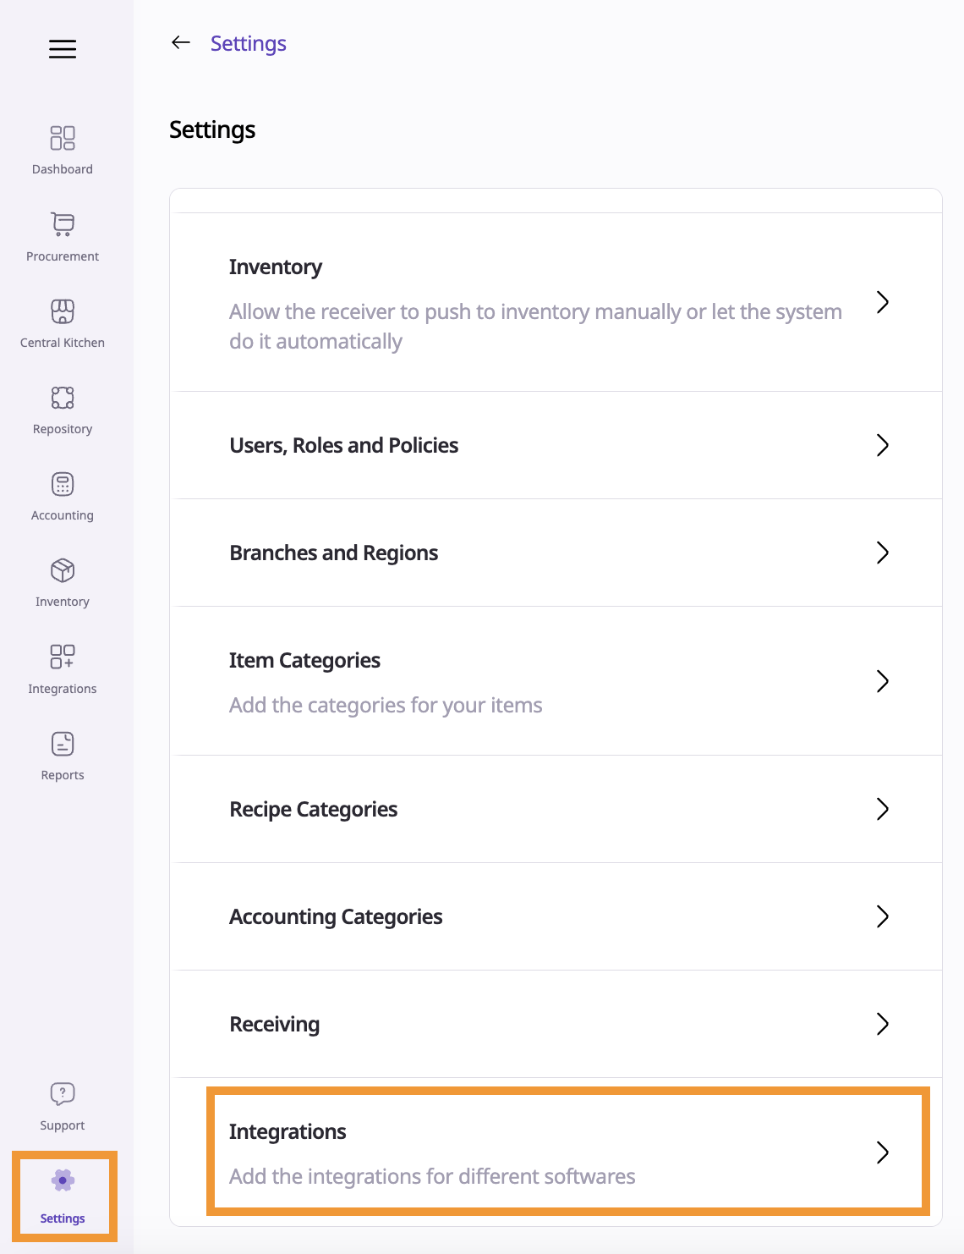This screenshot has height=1254, width=964.
Task: Click the purple Settings breadcrumb link
Action: (249, 43)
